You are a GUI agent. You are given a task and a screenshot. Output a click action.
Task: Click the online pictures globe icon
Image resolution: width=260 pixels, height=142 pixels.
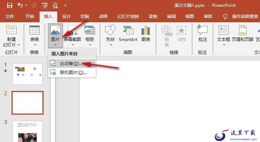tap(53, 73)
